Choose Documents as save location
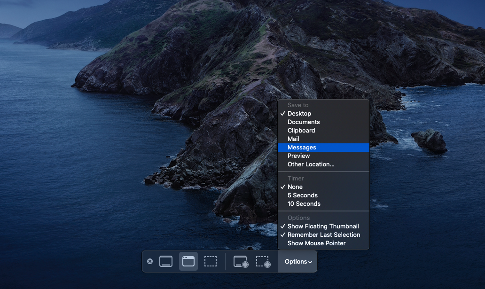The width and height of the screenshot is (485, 289). [323, 122]
